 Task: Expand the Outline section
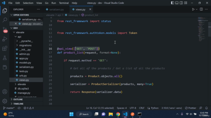pyautogui.click(x=26, y=99)
